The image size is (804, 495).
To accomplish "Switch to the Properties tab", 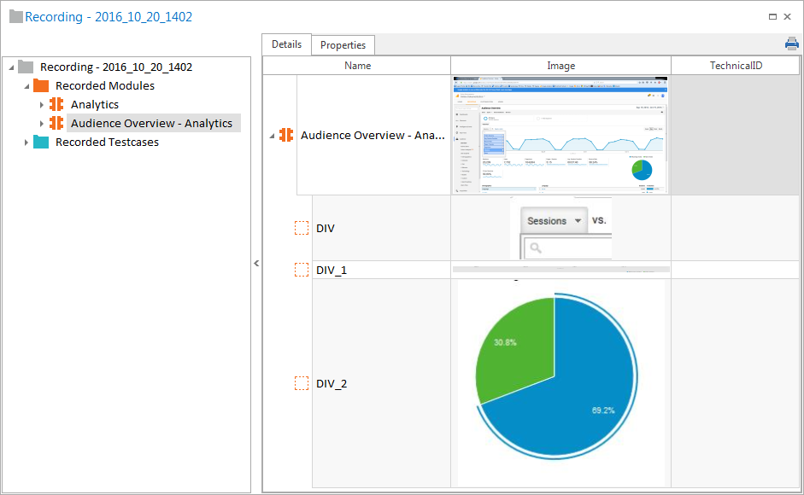I will click(343, 45).
